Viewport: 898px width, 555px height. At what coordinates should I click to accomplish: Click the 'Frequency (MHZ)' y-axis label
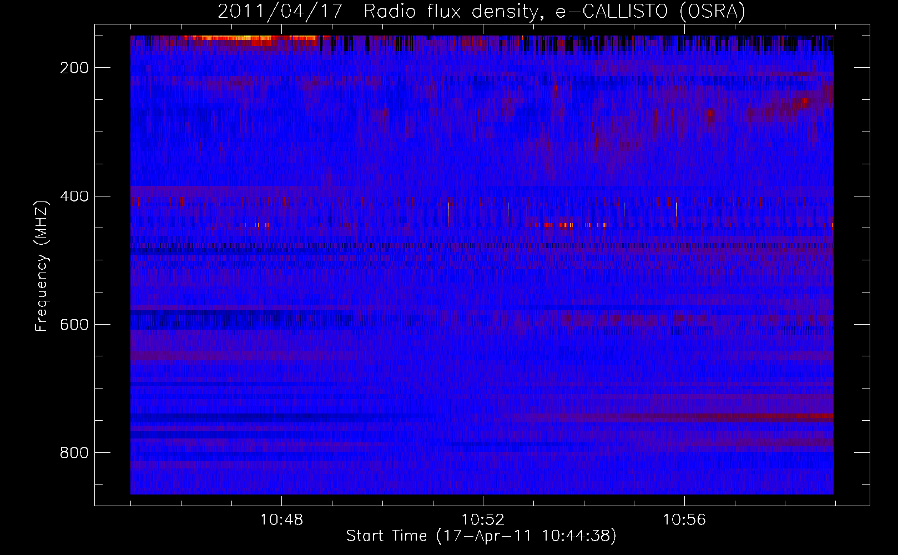tap(42, 266)
